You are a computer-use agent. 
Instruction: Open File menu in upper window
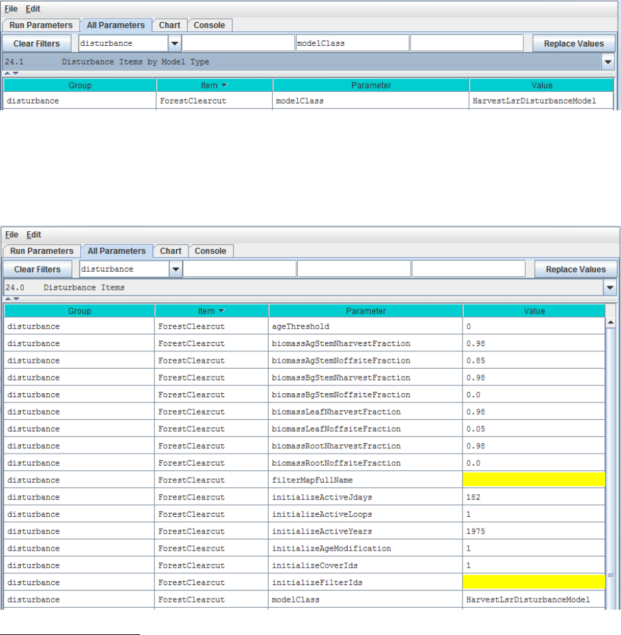point(11,9)
